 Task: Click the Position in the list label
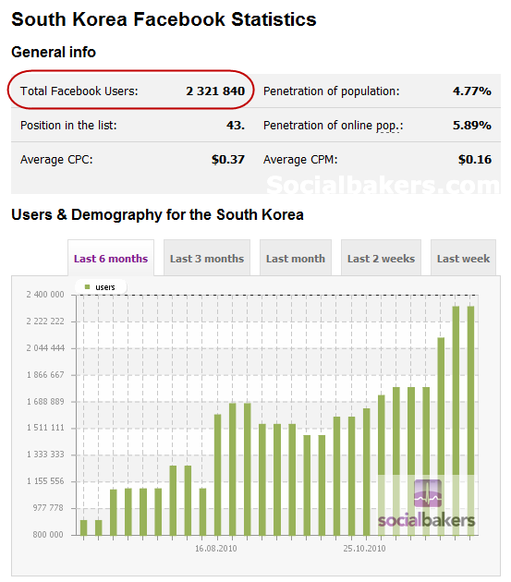[68, 125]
